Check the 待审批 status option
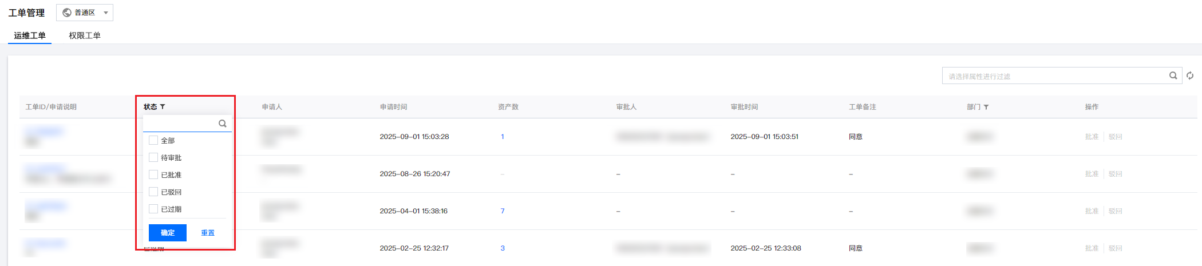Viewport: 1202px width, 266px height. (153, 157)
